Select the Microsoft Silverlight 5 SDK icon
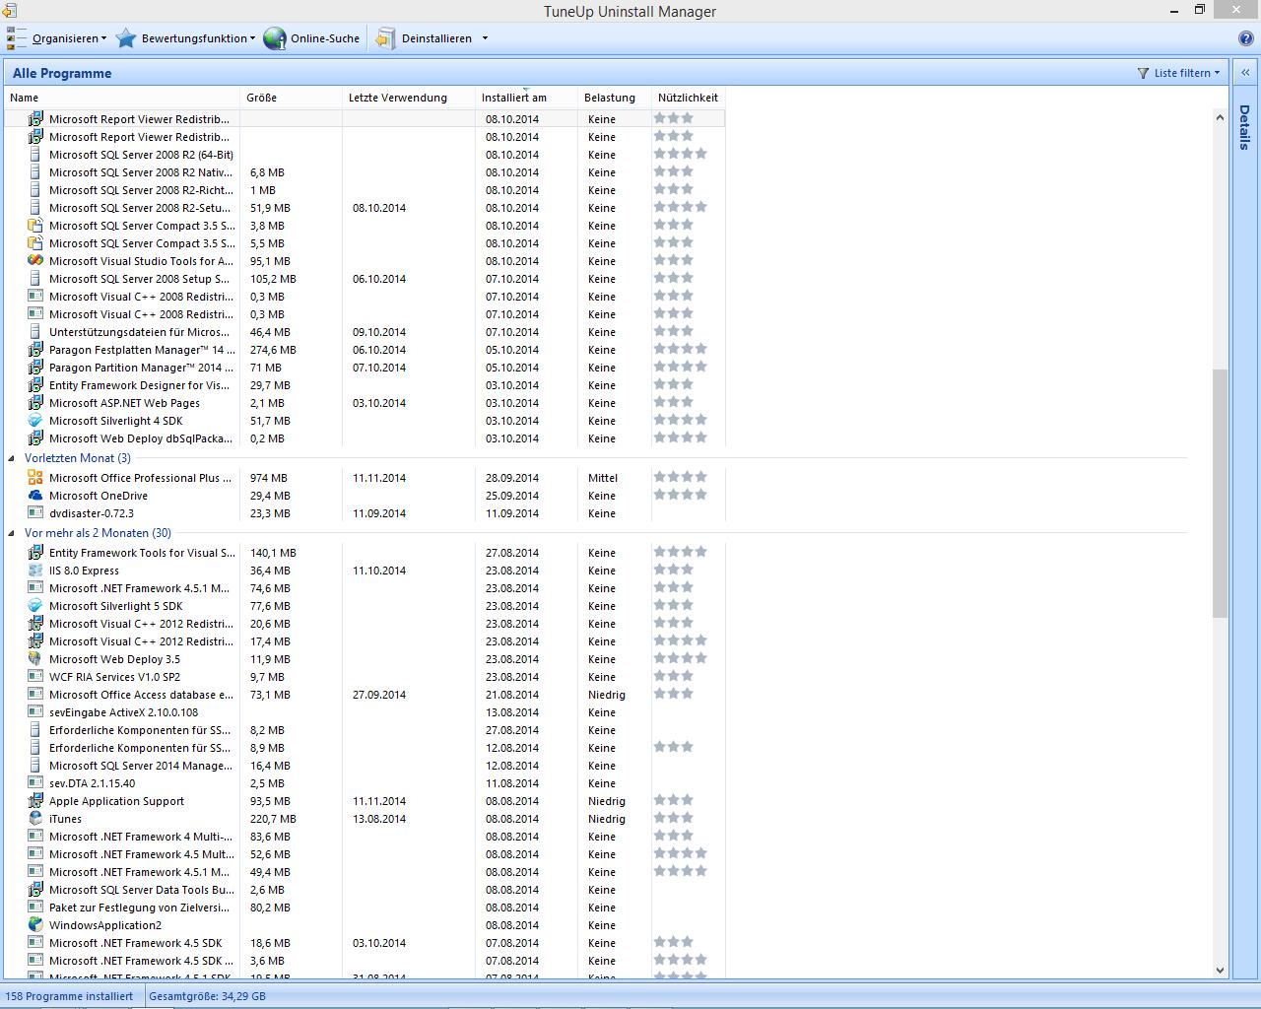 point(35,606)
